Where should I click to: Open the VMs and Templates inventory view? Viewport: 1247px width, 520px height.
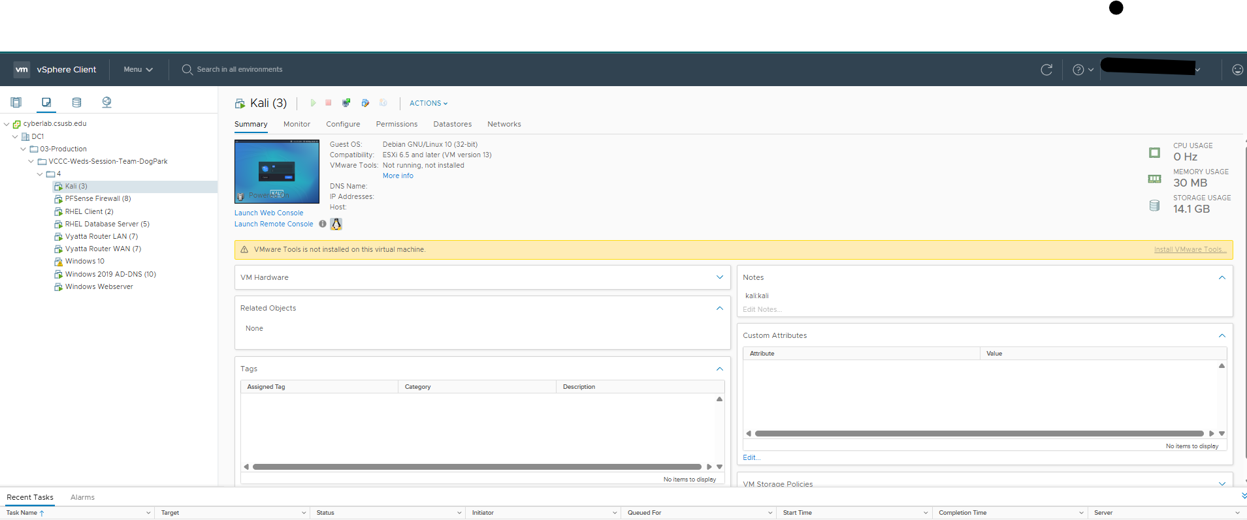click(x=46, y=102)
